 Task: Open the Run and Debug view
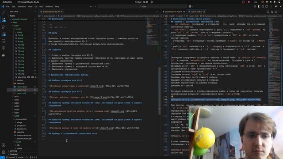point(4,27)
